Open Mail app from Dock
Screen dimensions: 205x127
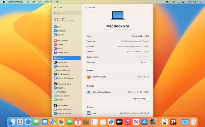pyautogui.click(x=45, y=122)
